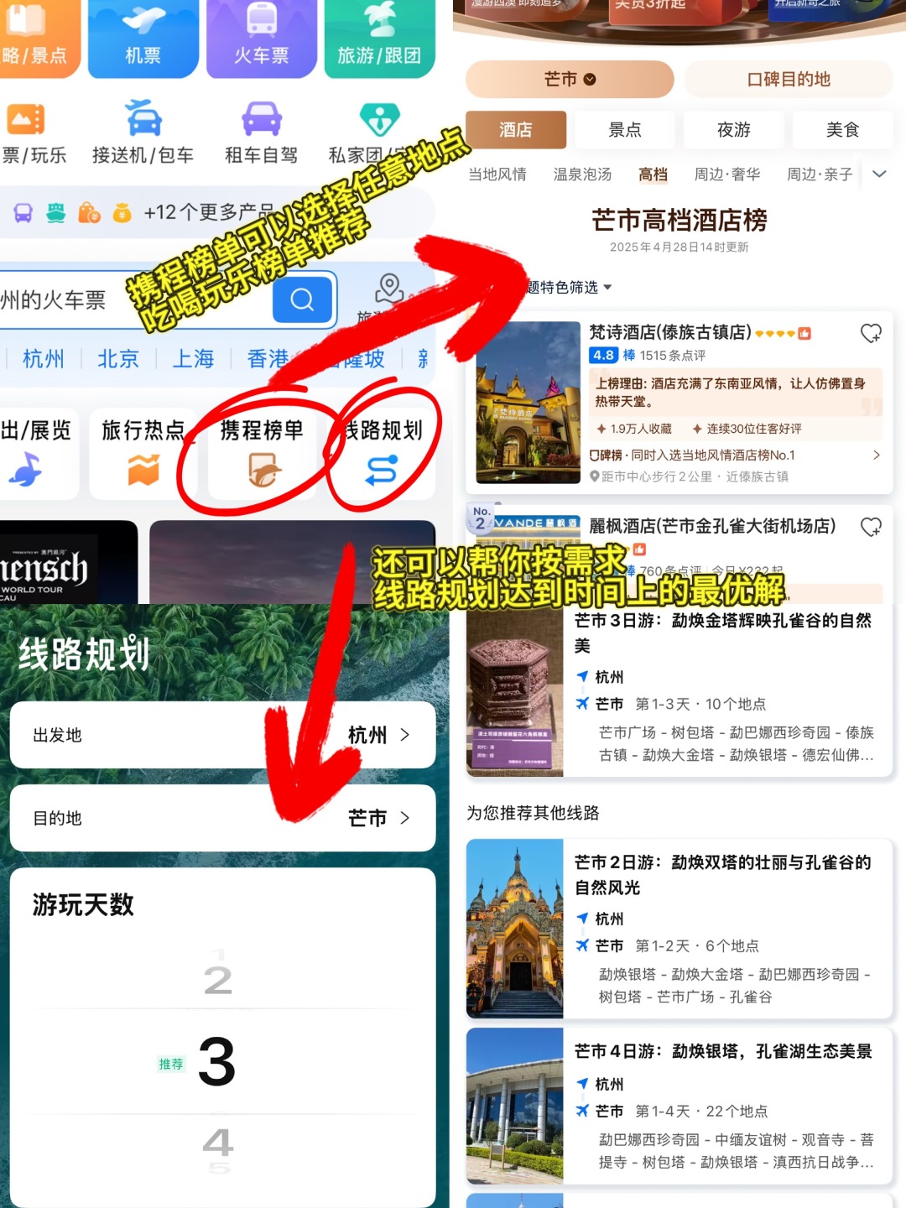Select the 美食 category tab
Image resolution: width=906 pixels, height=1208 pixels.
(x=843, y=129)
